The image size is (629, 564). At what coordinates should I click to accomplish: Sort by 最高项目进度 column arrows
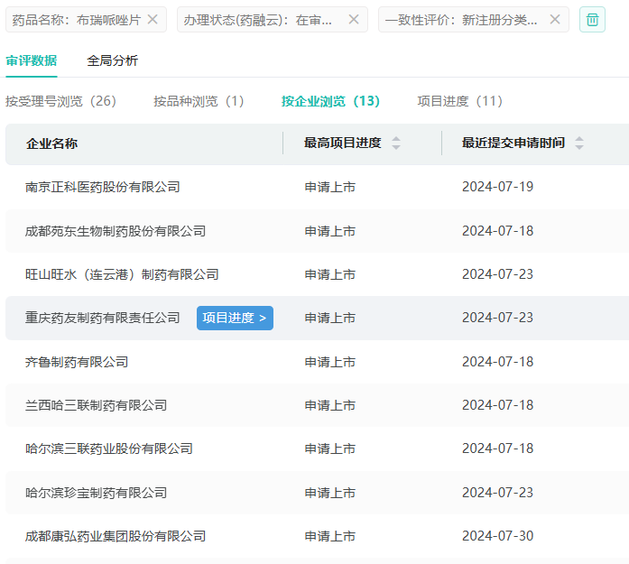(x=396, y=143)
